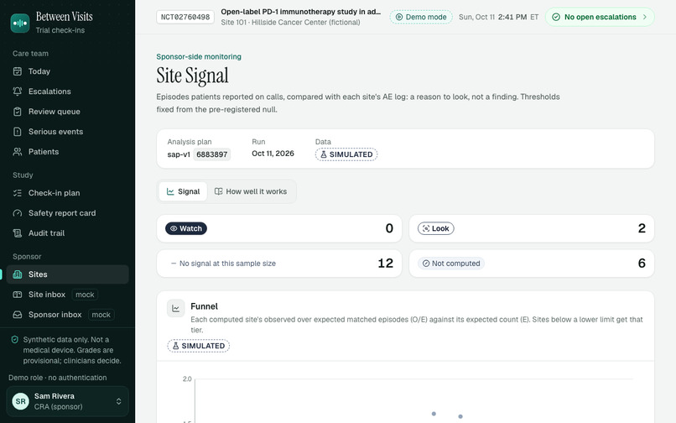Click the Site Signal heading

coord(192,76)
